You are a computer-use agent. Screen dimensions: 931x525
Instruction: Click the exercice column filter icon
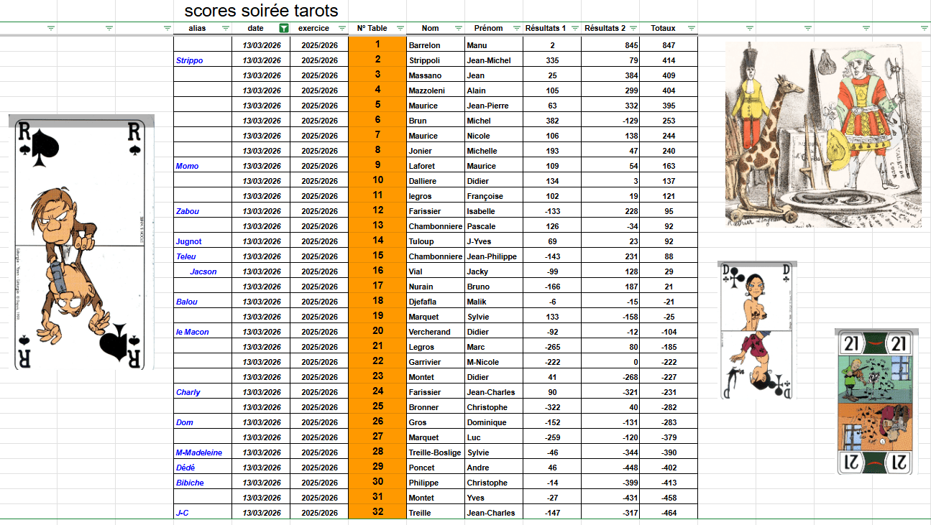click(341, 29)
